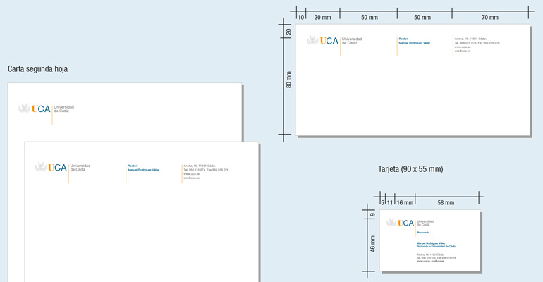
Task: Click the '70 mm' dimension label
Action: tap(489, 18)
